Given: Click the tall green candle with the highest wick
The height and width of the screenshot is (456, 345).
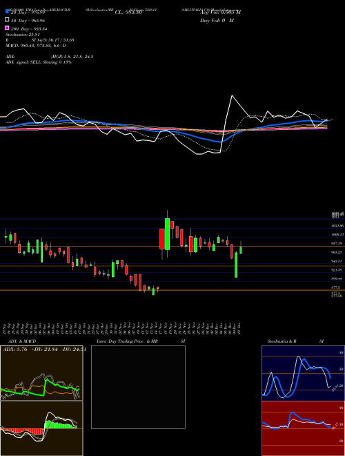Looking at the screenshot, I should pos(167,234).
